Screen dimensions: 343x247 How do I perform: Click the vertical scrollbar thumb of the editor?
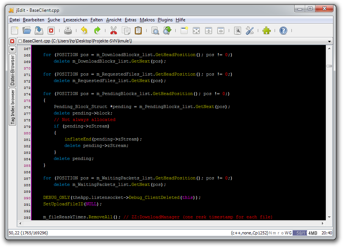329,66
